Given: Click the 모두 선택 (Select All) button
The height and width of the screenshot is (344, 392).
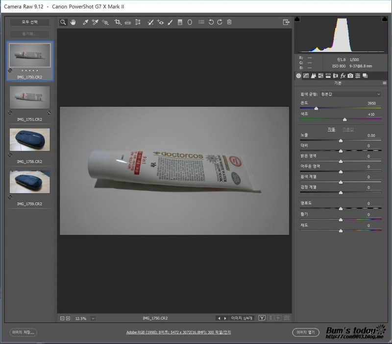Looking at the screenshot, I should [30, 22].
